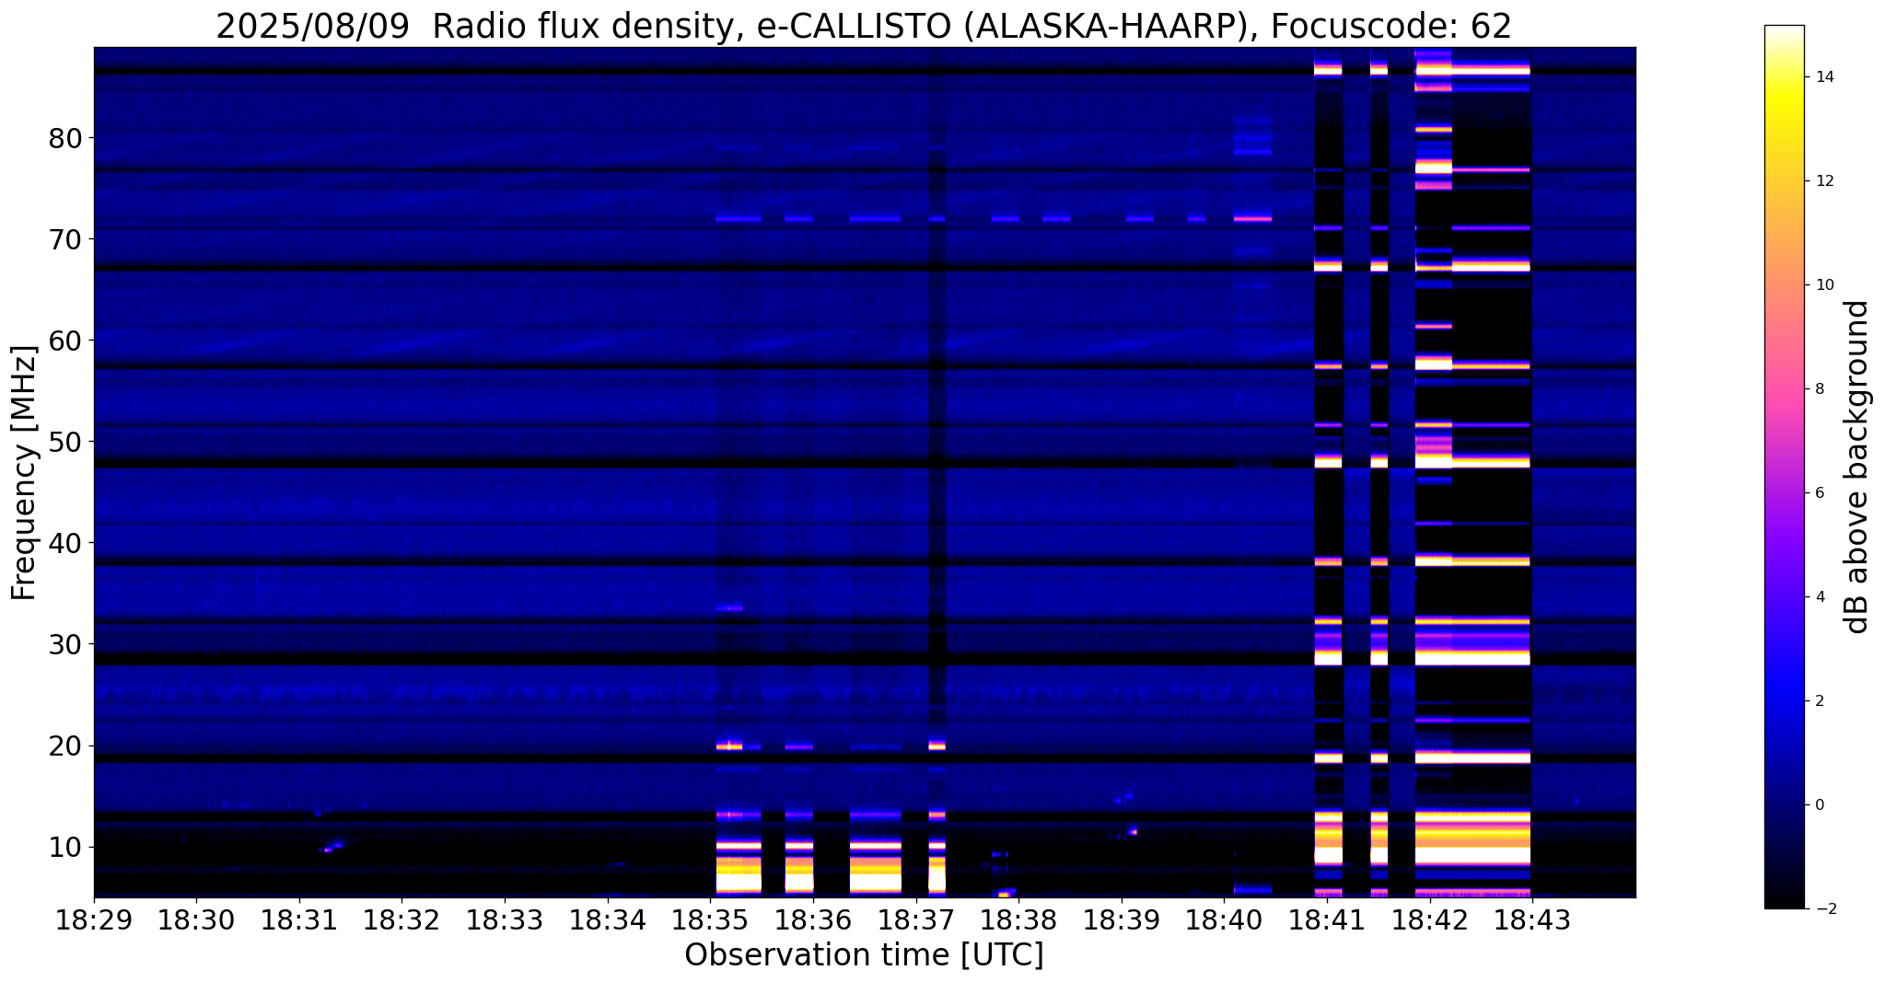Click the 'dB above background' colorbar label
This screenshot has height=982, width=1885.
[x=1857, y=467]
